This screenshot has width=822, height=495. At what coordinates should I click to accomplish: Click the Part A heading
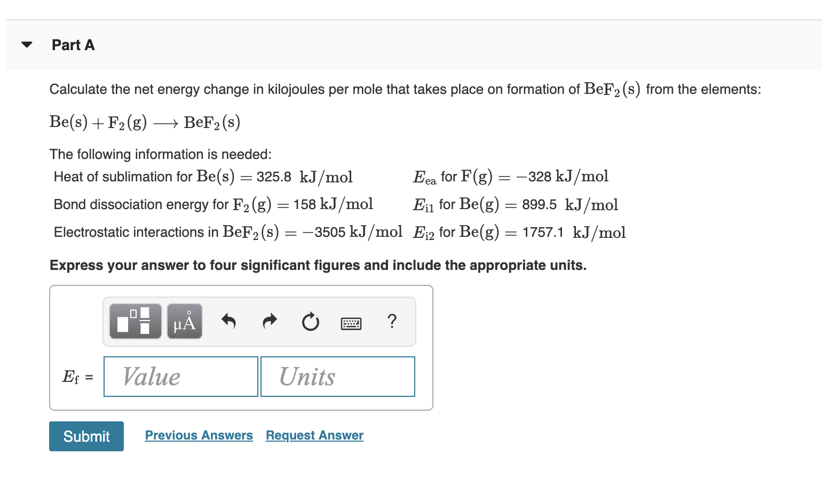[x=73, y=45]
